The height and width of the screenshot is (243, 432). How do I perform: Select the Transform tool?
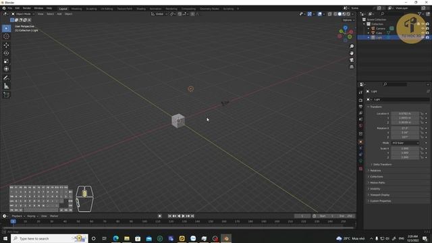pos(6,69)
